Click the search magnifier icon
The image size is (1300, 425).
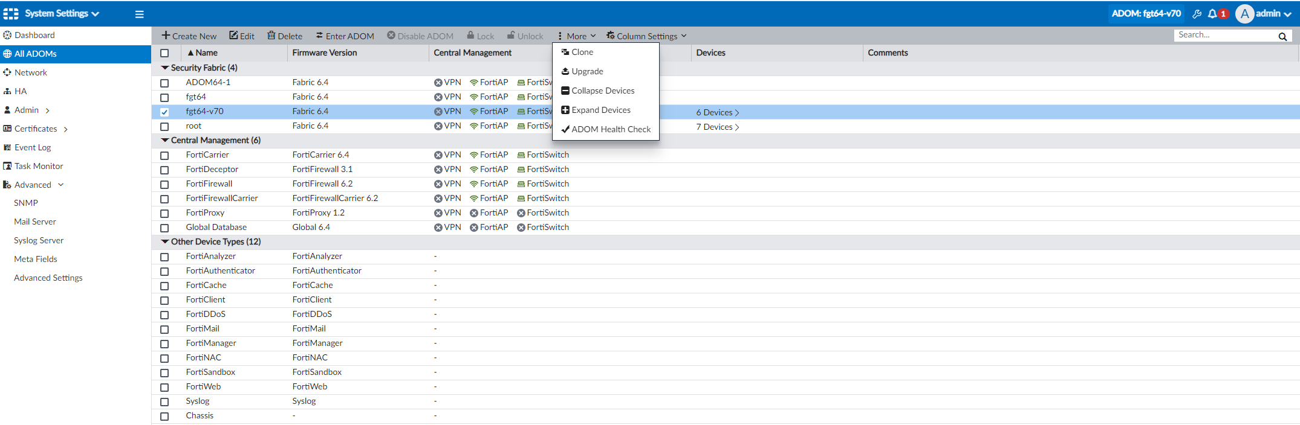coord(1282,36)
